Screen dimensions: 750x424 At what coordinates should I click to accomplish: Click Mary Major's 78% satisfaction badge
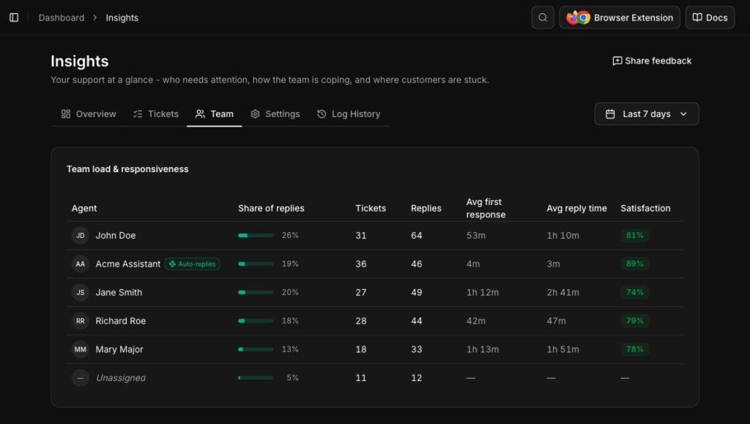[x=635, y=349]
